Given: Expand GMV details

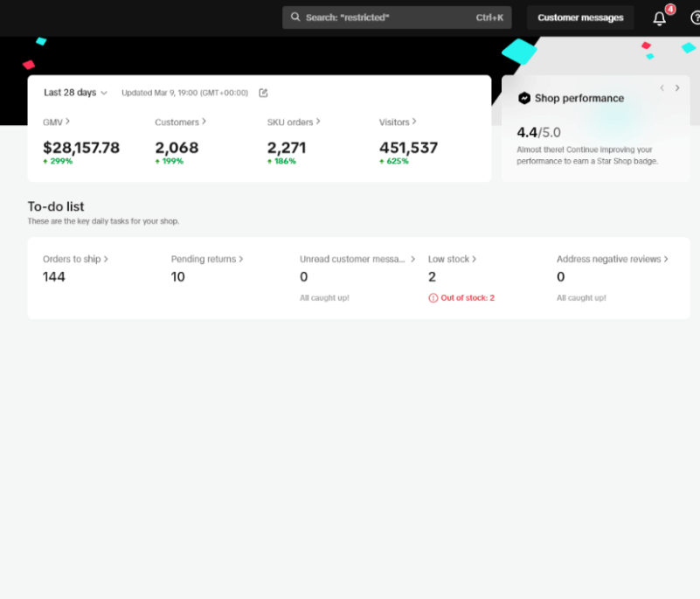Looking at the screenshot, I should (56, 122).
